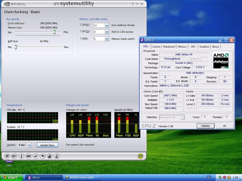Switch to NVIDIA System Utility taskbar button
The width and height of the screenshot is (242, 181).
click(82, 178)
